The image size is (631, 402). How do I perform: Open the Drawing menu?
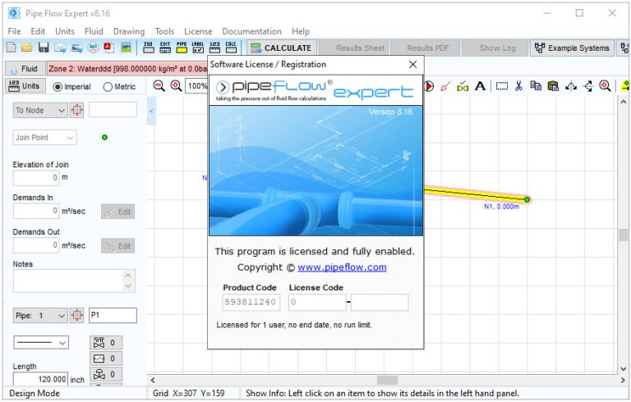tap(129, 31)
